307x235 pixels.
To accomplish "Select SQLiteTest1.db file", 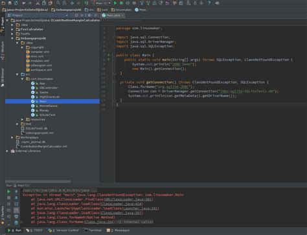I will pyautogui.click(x=34, y=128).
